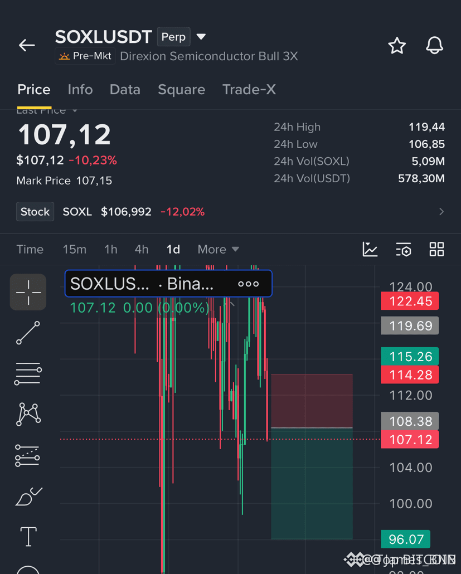Select the brush drawing tool
This screenshot has height=574, width=461.
pos(28,496)
